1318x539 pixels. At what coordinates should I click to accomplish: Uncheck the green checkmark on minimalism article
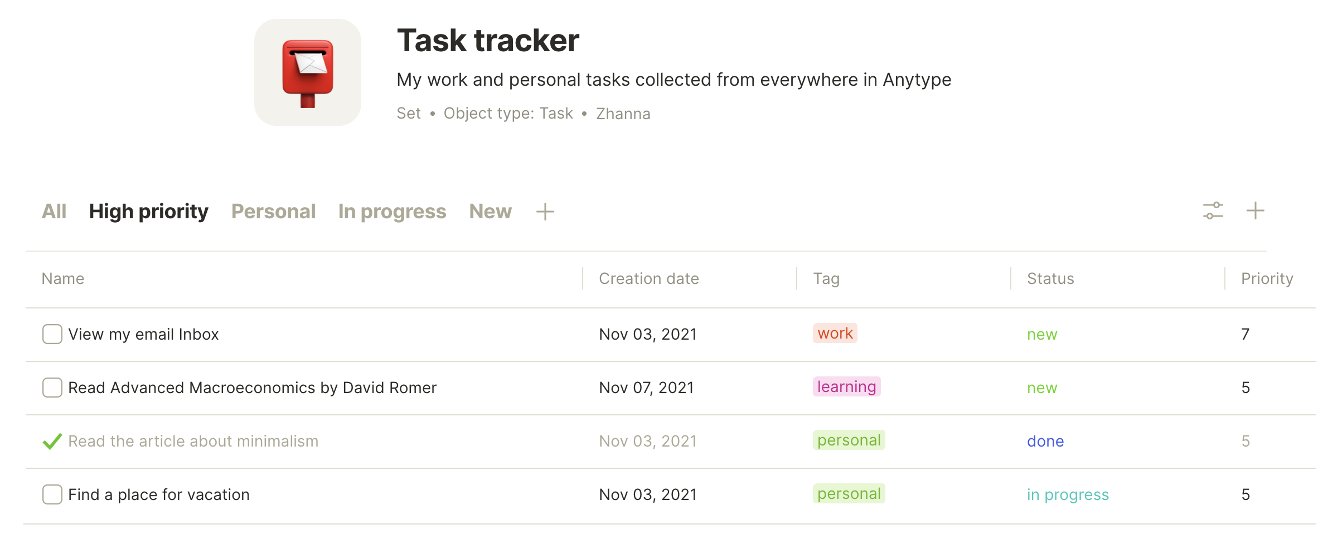52,441
